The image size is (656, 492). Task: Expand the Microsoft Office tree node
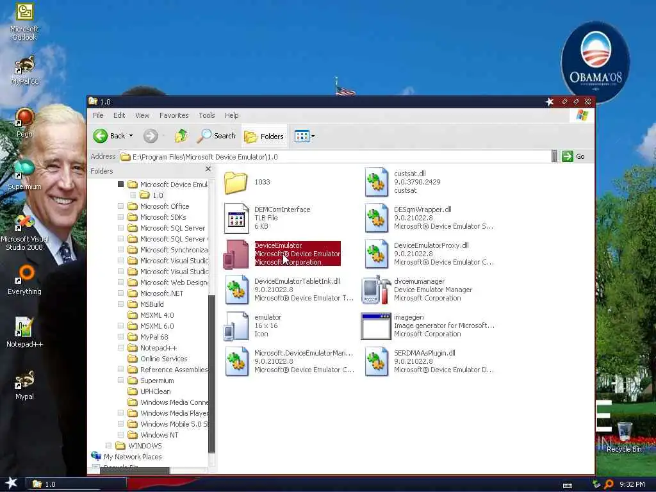click(x=120, y=206)
